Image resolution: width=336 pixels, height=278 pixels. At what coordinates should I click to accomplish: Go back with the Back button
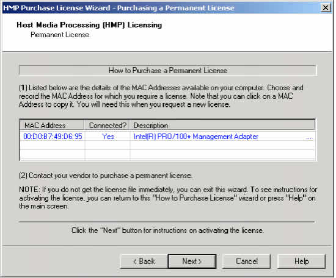(144, 261)
